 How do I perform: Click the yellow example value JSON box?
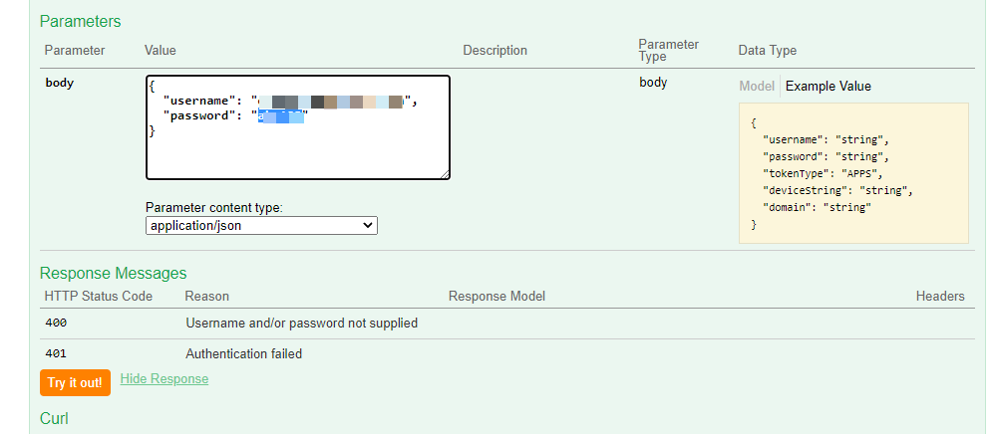853,173
